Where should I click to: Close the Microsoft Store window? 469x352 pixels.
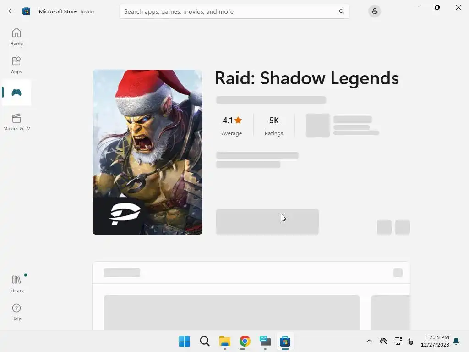pyautogui.click(x=458, y=7)
